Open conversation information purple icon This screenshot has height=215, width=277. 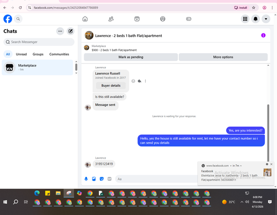pos(263,35)
